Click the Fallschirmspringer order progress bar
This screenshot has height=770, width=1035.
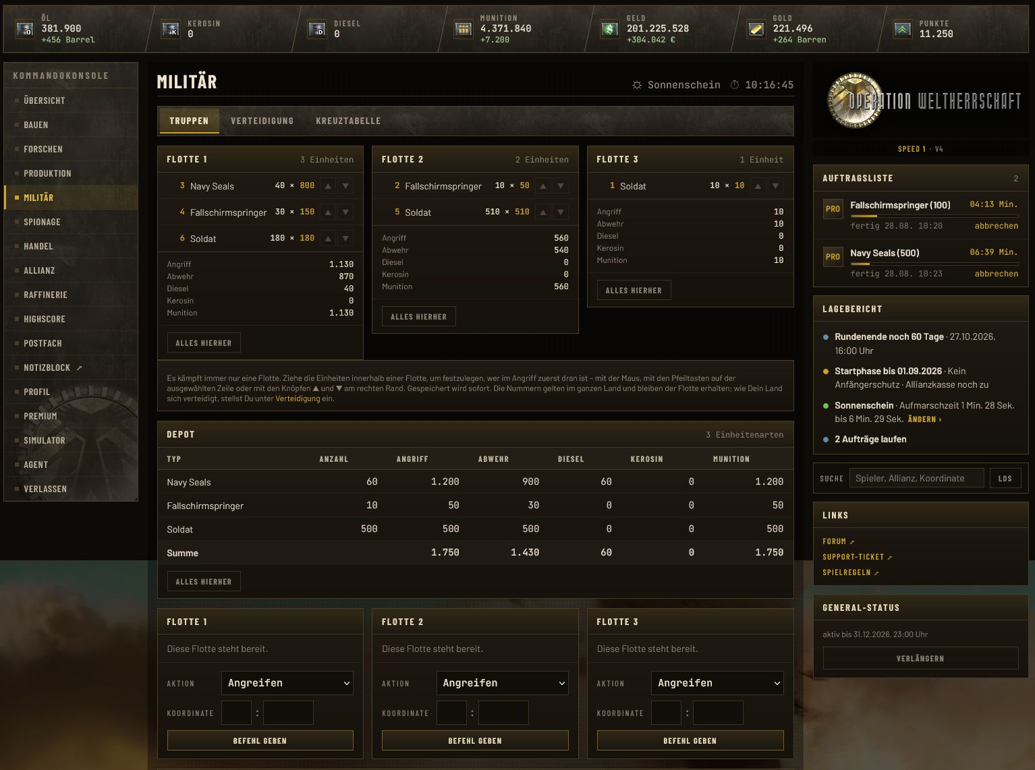934,216
